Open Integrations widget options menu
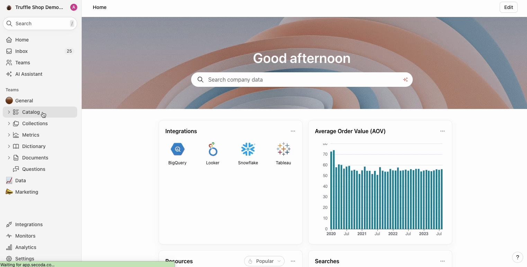 [293, 131]
